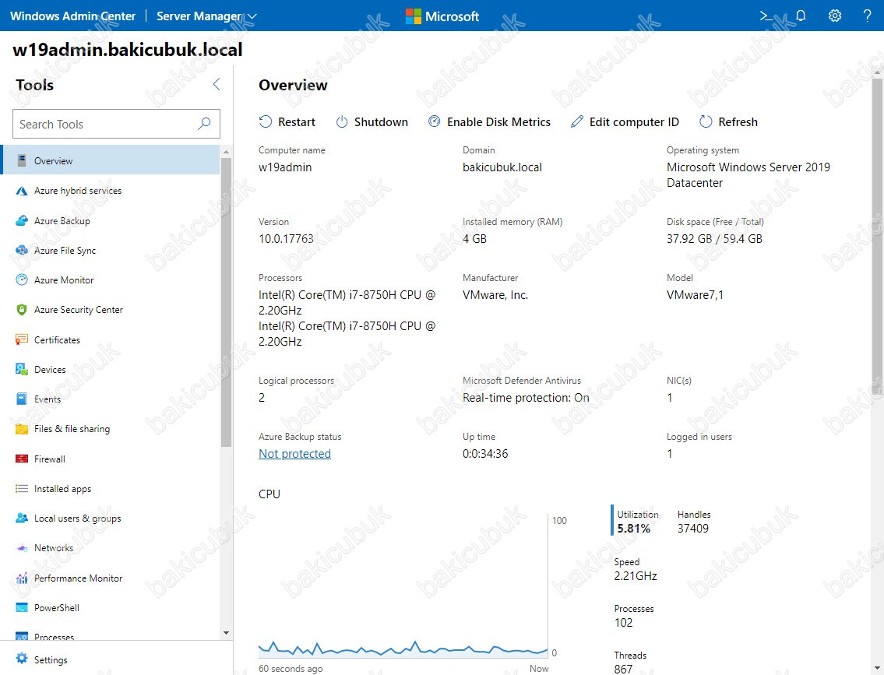This screenshot has height=675, width=884.
Task: Open PowerShell from the Tools list
Action: coord(111,607)
